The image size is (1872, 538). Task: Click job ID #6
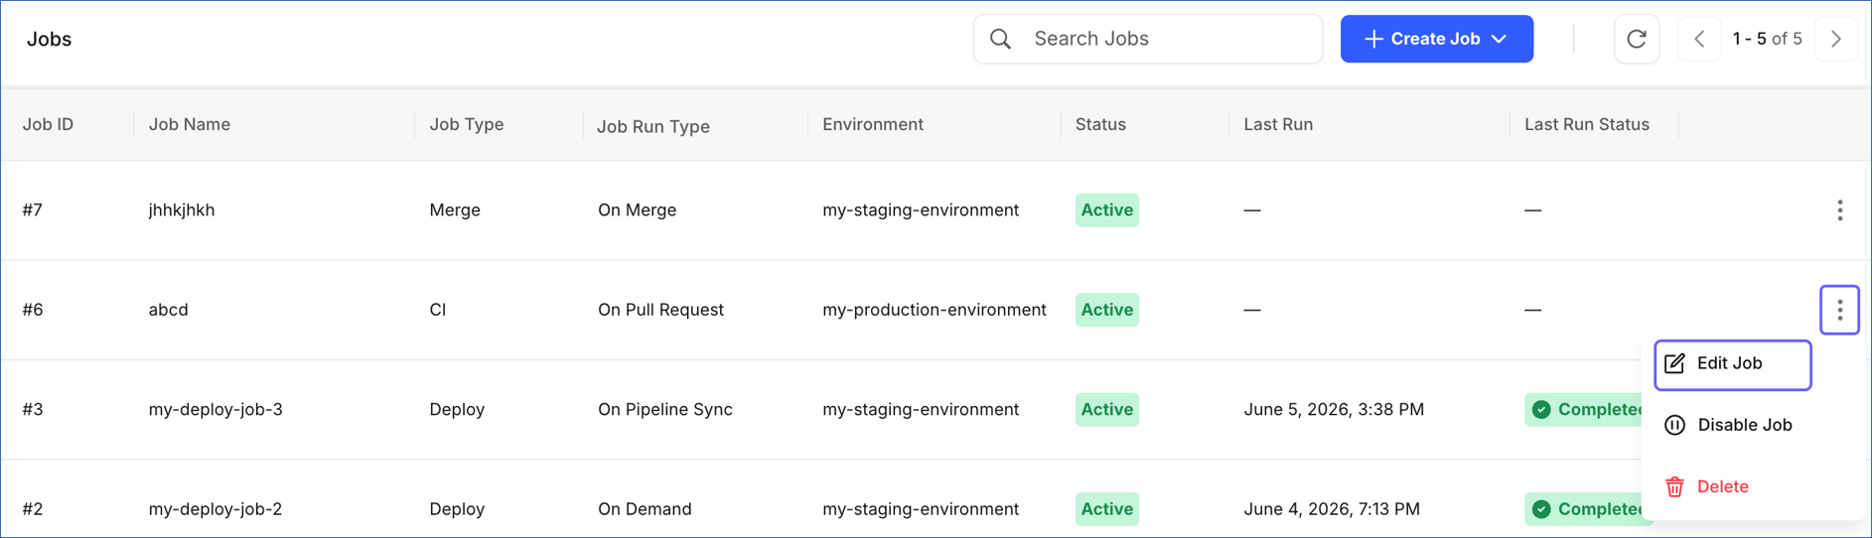[x=33, y=310]
